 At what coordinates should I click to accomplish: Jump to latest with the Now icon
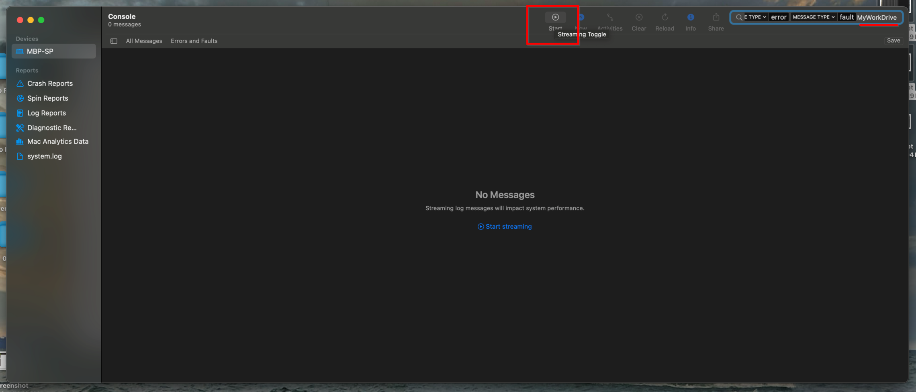coord(581,17)
